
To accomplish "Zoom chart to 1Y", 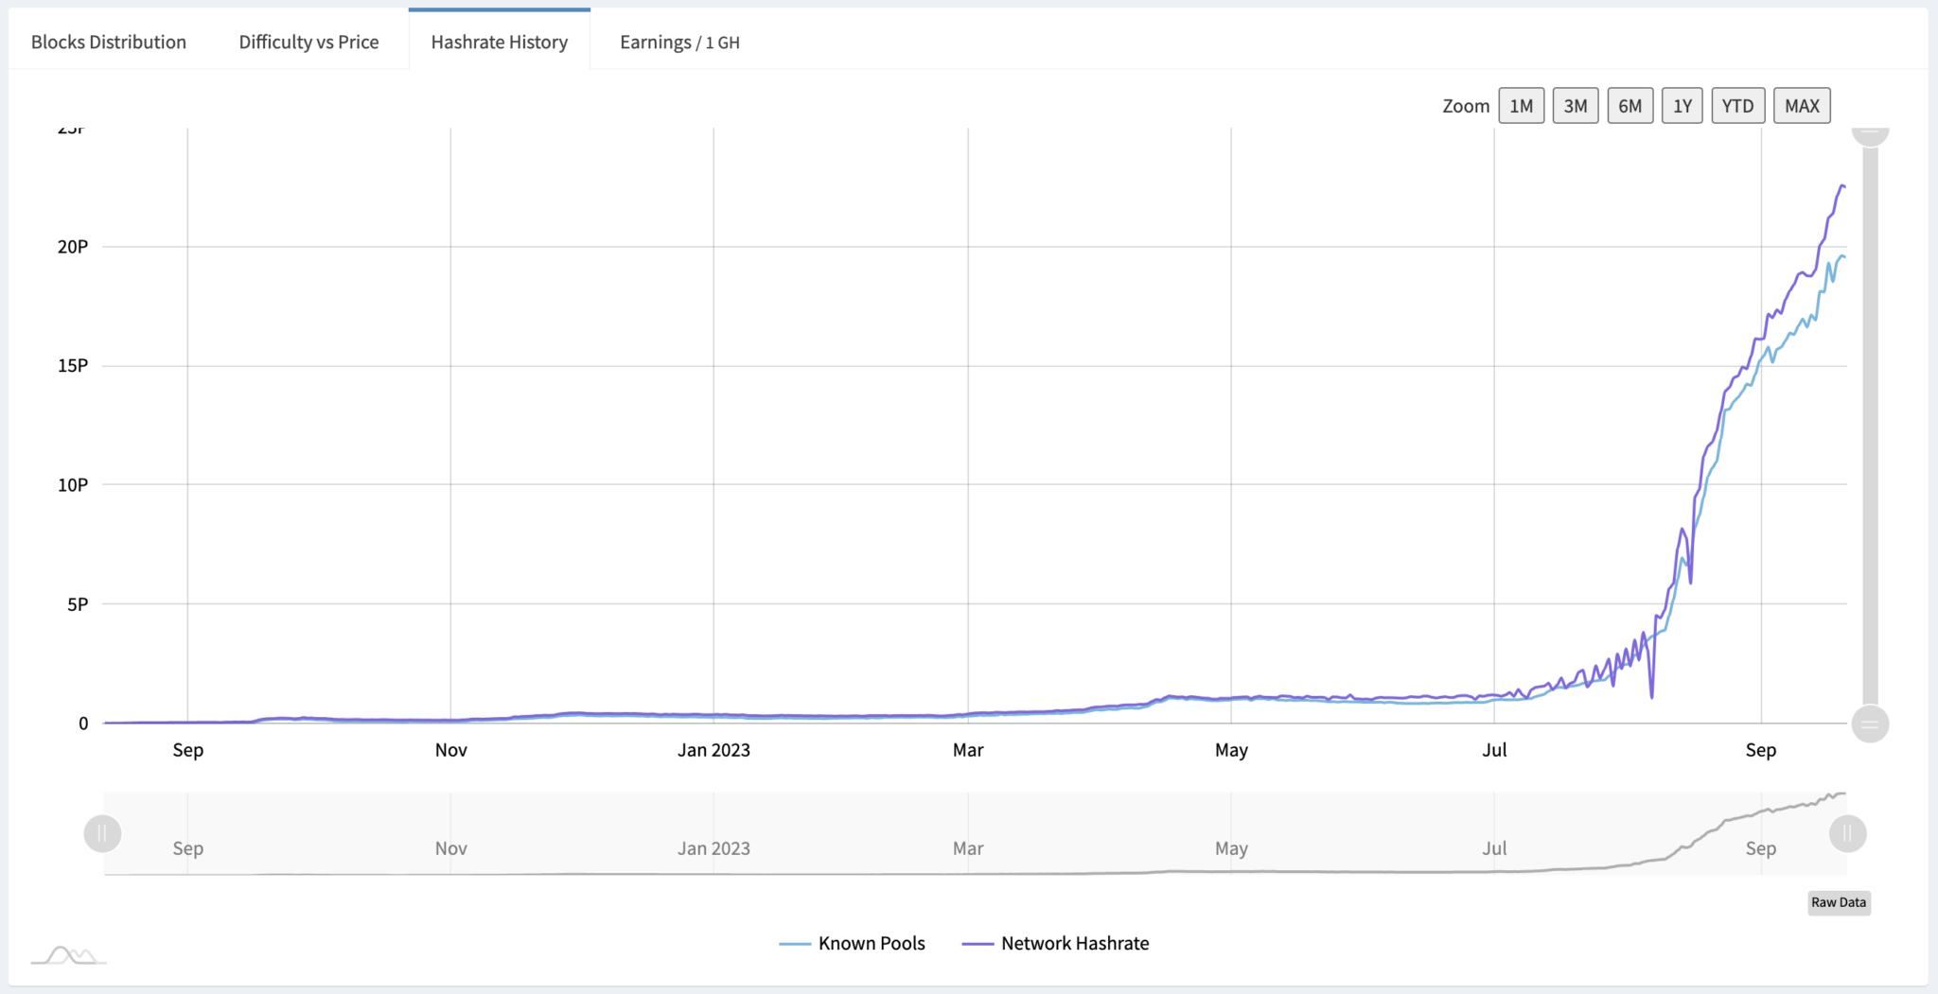I will point(1682,106).
